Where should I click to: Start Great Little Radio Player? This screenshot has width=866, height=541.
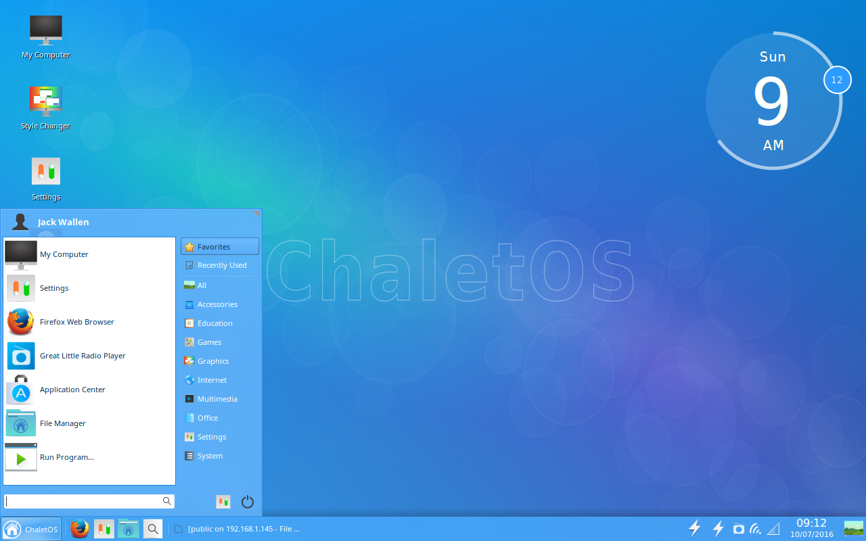[89, 356]
